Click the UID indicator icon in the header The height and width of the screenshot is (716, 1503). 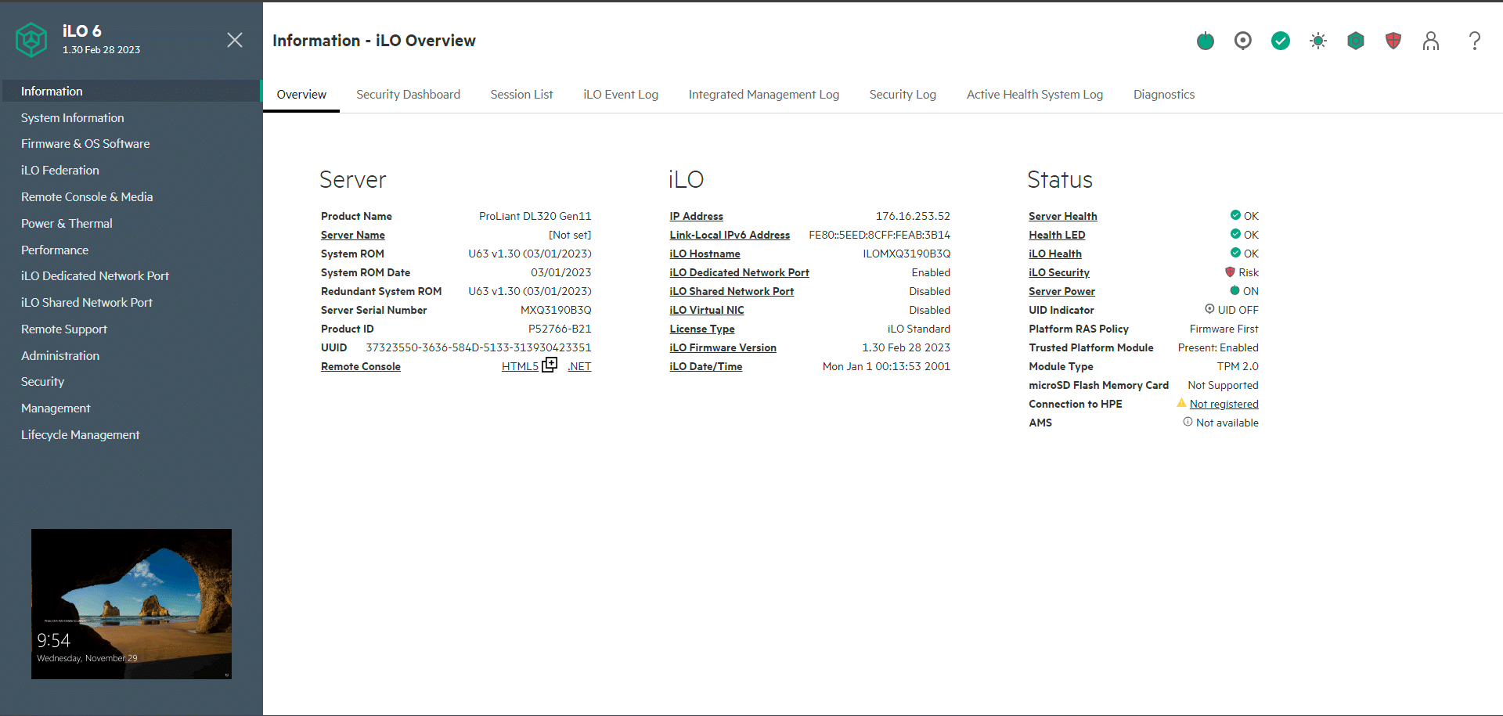[x=1243, y=41]
